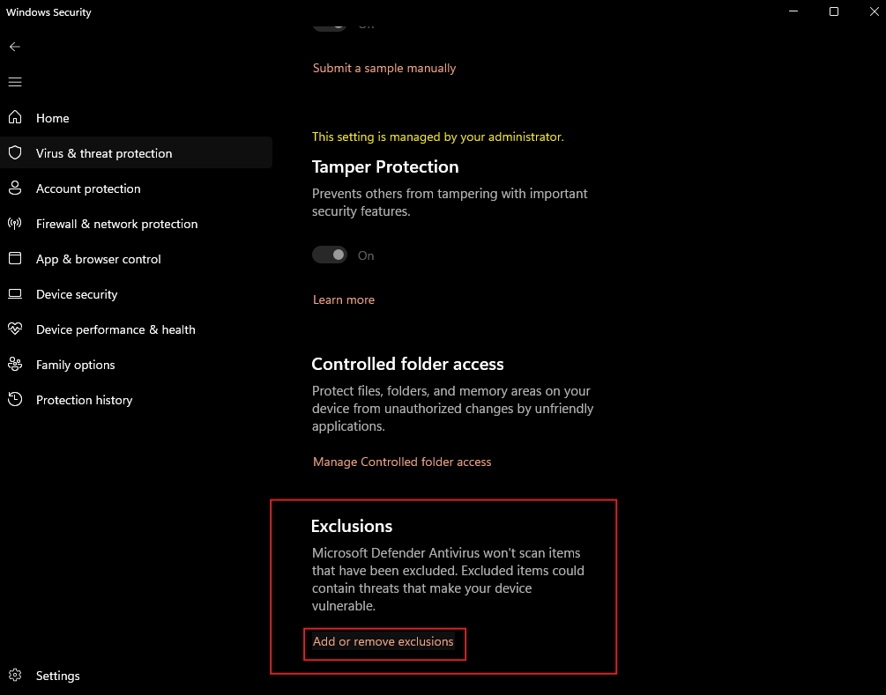Click the Settings gear icon
The image size is (886, 695).
[15, 676]
